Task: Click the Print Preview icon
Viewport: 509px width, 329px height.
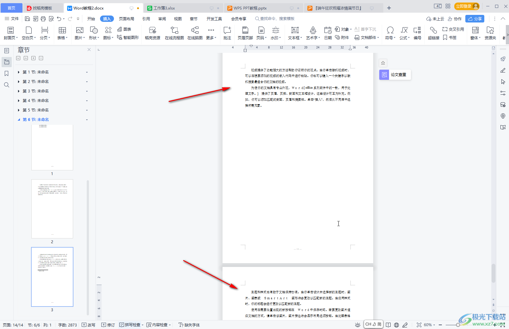Action: click(51, 19)
